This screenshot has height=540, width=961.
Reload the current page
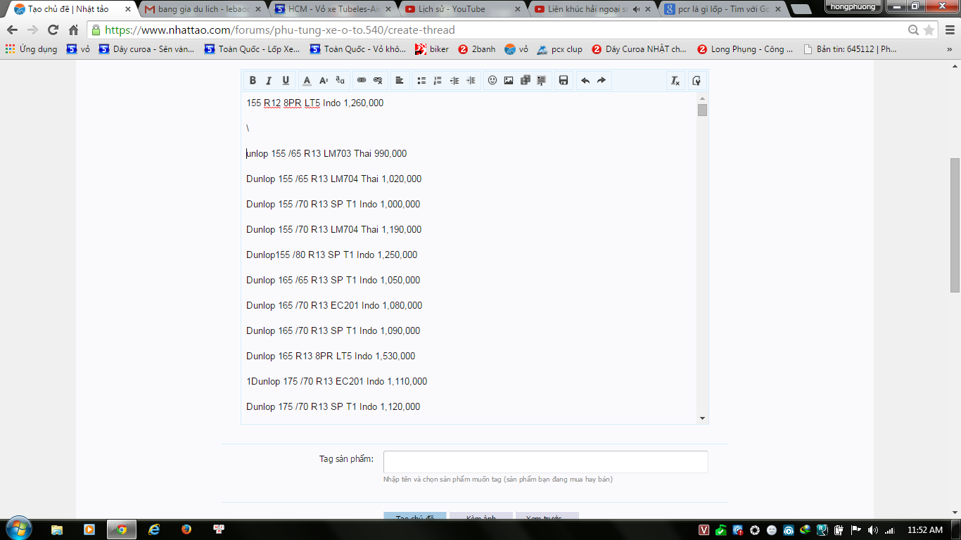[x=53, y=30]
